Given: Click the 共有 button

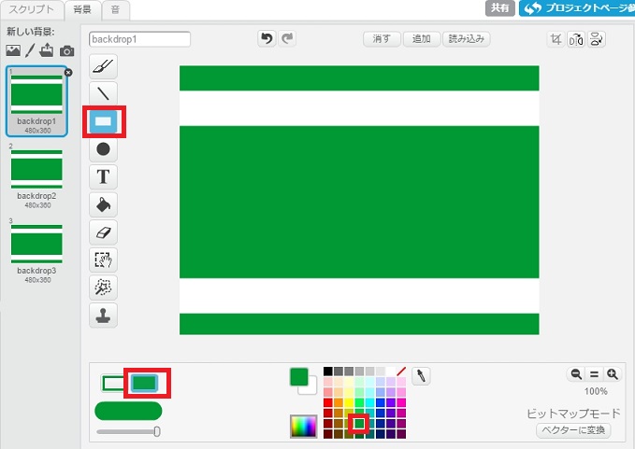Looking at the screenshot, I should (x=500, y=8).
